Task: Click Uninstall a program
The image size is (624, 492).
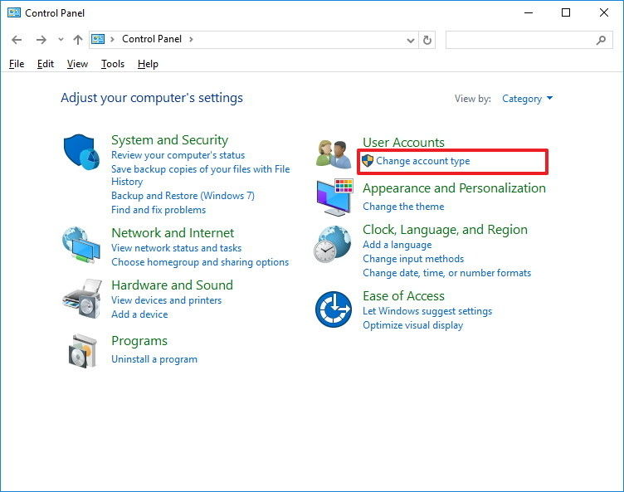Action: (x=154, y=359)
